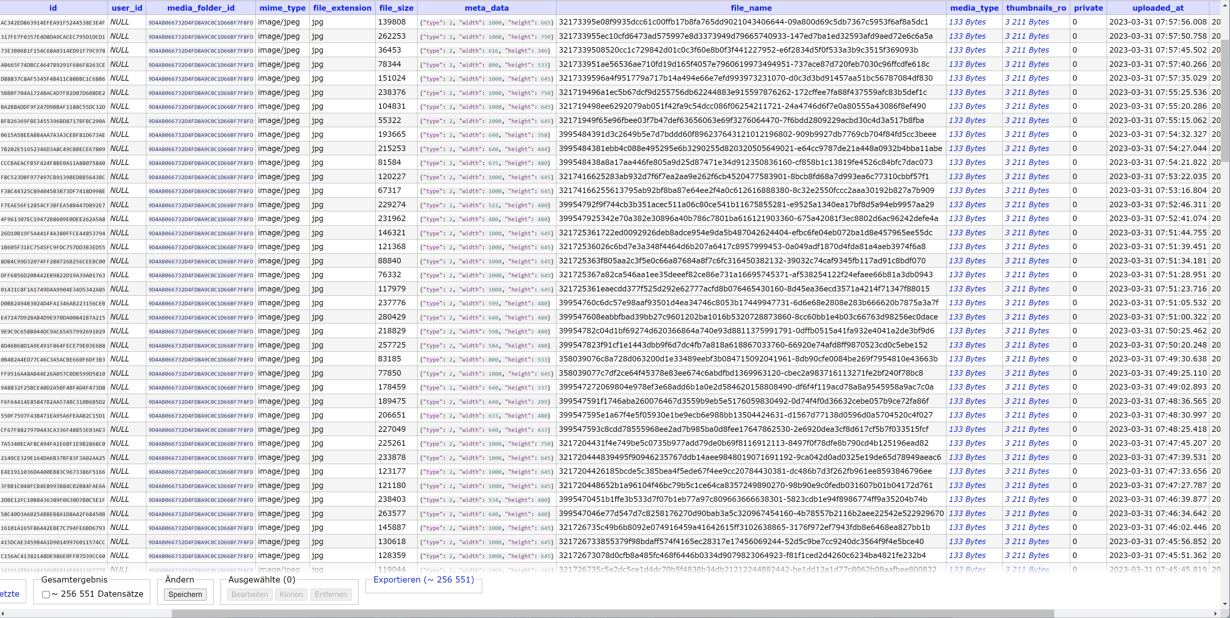This screenshot has height=618, width=1230.
Task: Click horizontal scrollbar right arrow
Action: (x=1216, y=613)
